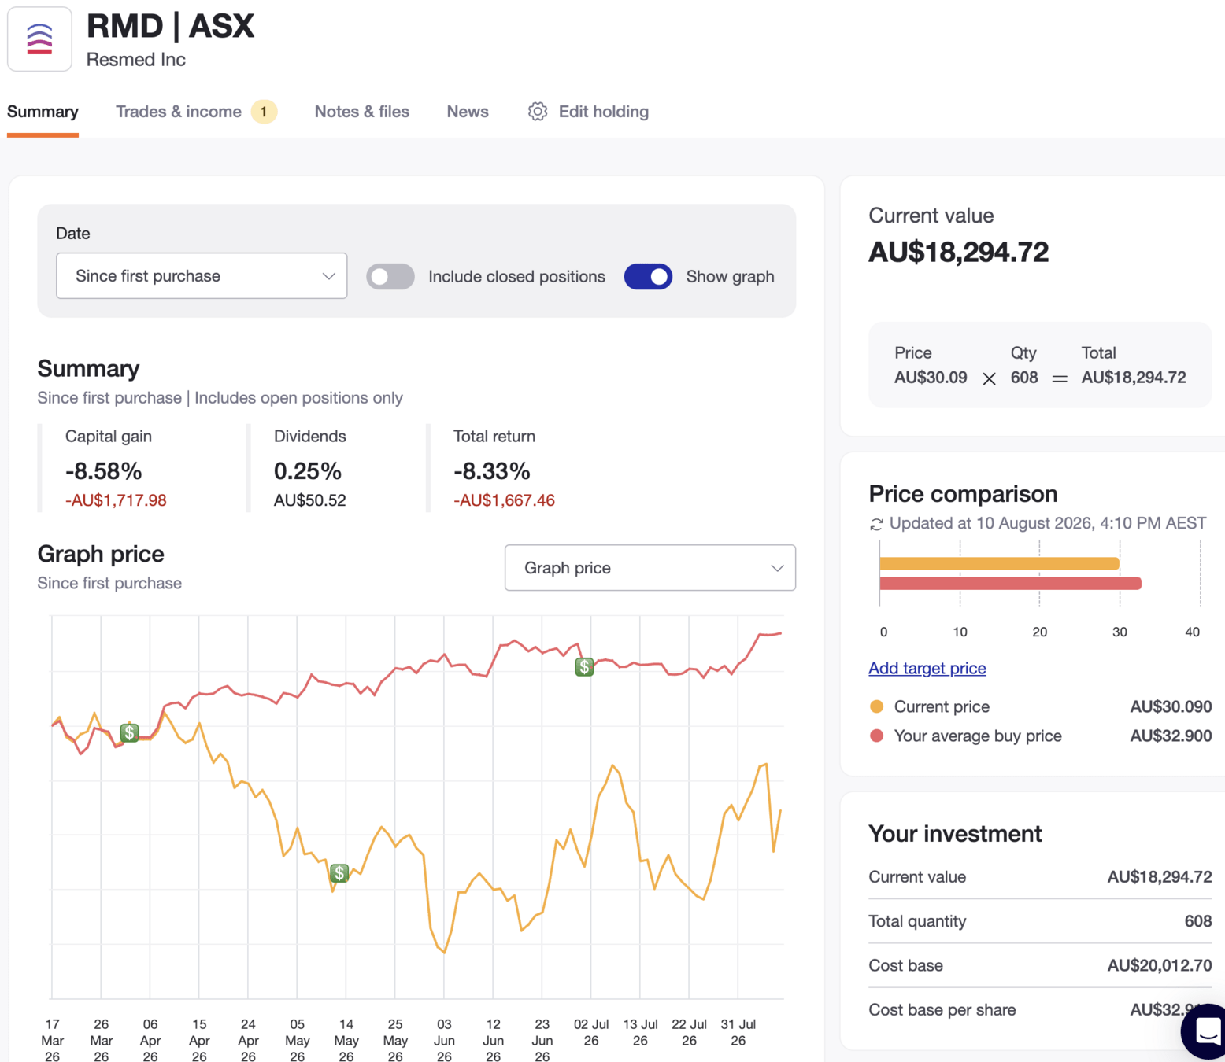
Task: Click the chevron in the Date selector
Action: click(x=328, y=276)
